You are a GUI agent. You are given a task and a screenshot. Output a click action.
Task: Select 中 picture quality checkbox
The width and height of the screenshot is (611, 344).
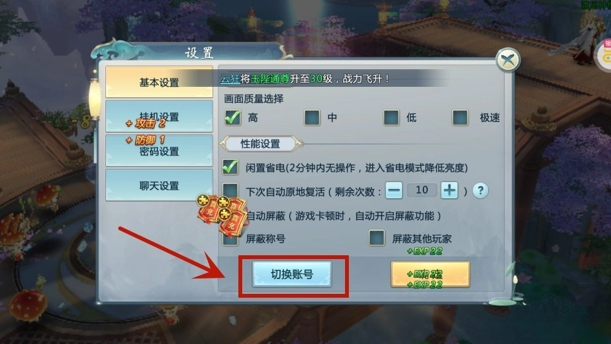tap(312, 118)
